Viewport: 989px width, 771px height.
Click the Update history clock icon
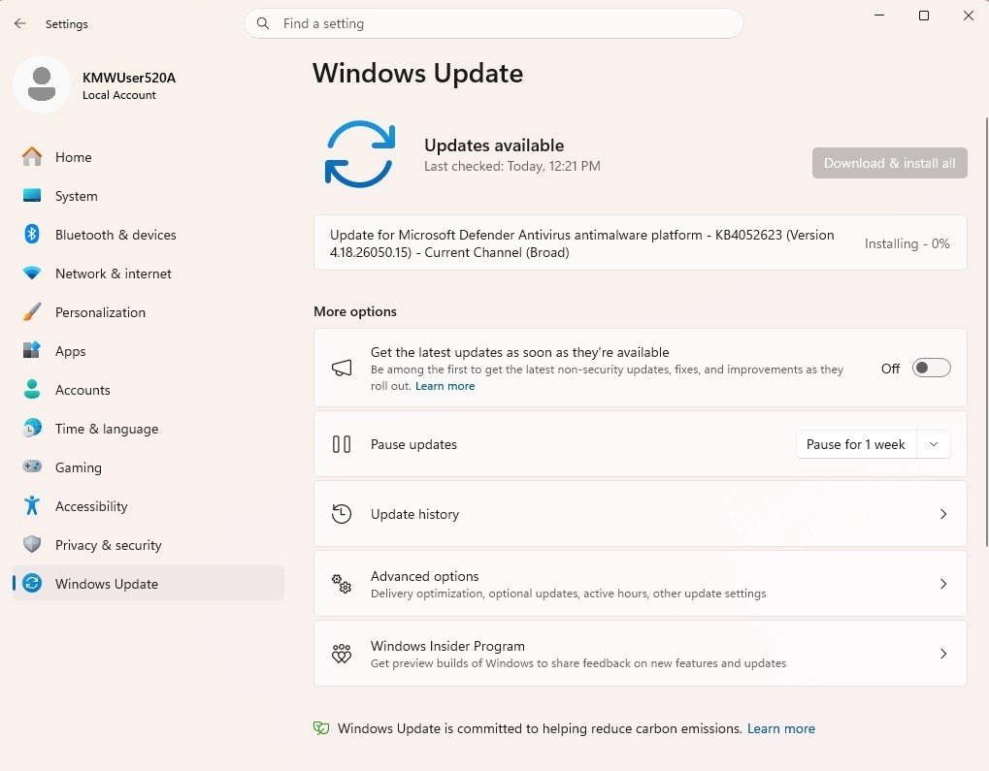pos(342,514)
